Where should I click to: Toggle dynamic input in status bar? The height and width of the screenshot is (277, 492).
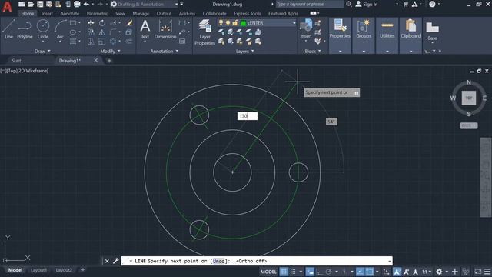pos(310,272)
